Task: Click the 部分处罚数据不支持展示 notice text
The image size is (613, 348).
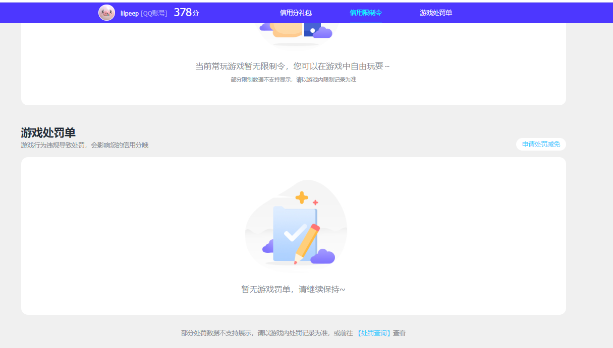Action: point(252,333)
